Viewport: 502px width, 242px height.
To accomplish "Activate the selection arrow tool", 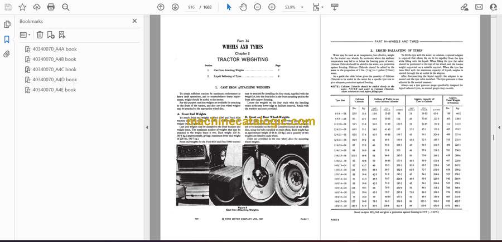I will [x=229, y=7].
